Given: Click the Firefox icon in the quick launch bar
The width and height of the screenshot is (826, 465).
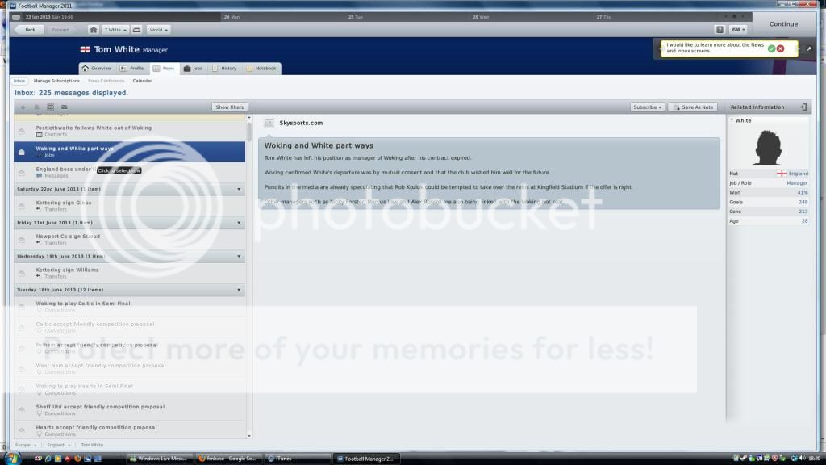Looking at the screenshot, I should coord(77,459).
